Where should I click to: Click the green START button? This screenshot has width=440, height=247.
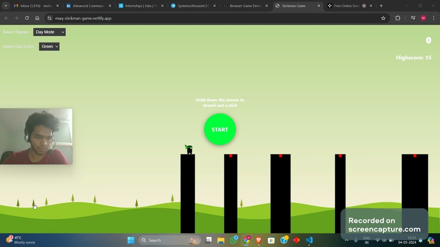tap(220, 129)
